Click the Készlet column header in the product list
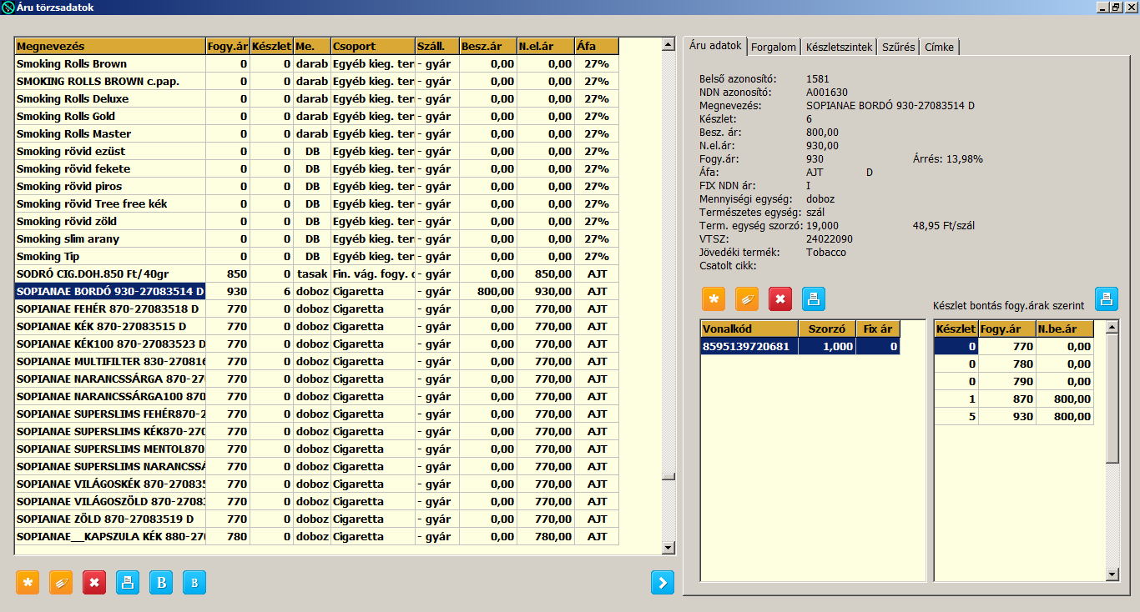This screenshot has width=1140, height=612. pos(272,47)
